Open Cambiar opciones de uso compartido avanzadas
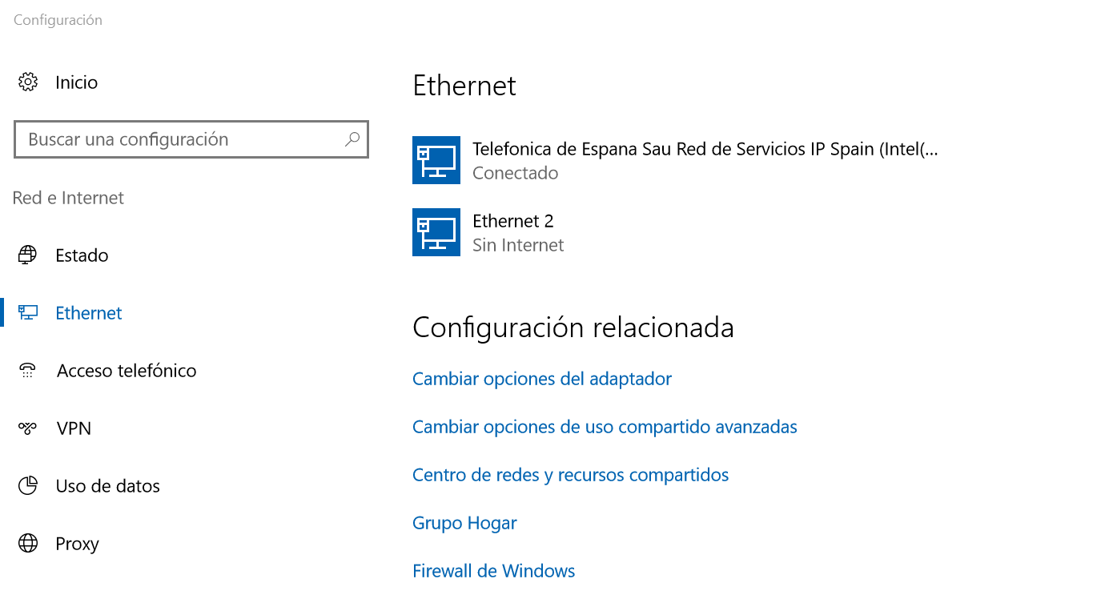 (605, 427)
